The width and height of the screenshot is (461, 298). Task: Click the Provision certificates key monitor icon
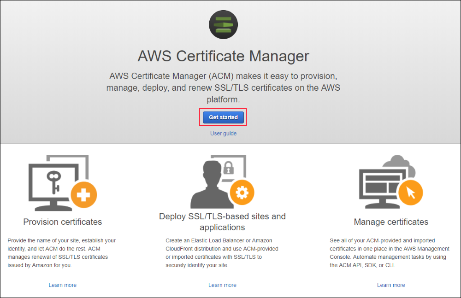[63, 183]
